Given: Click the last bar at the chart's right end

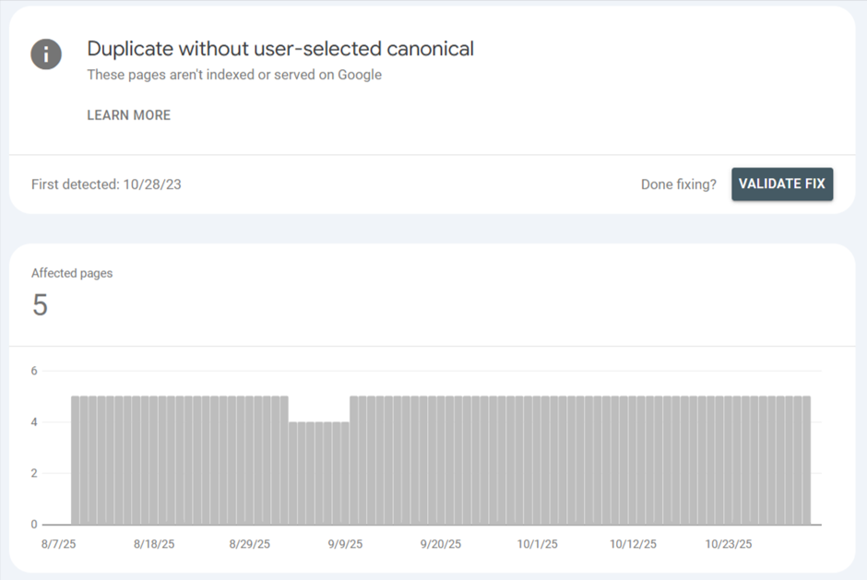Looking at the screenshot, I should point(806,461).
